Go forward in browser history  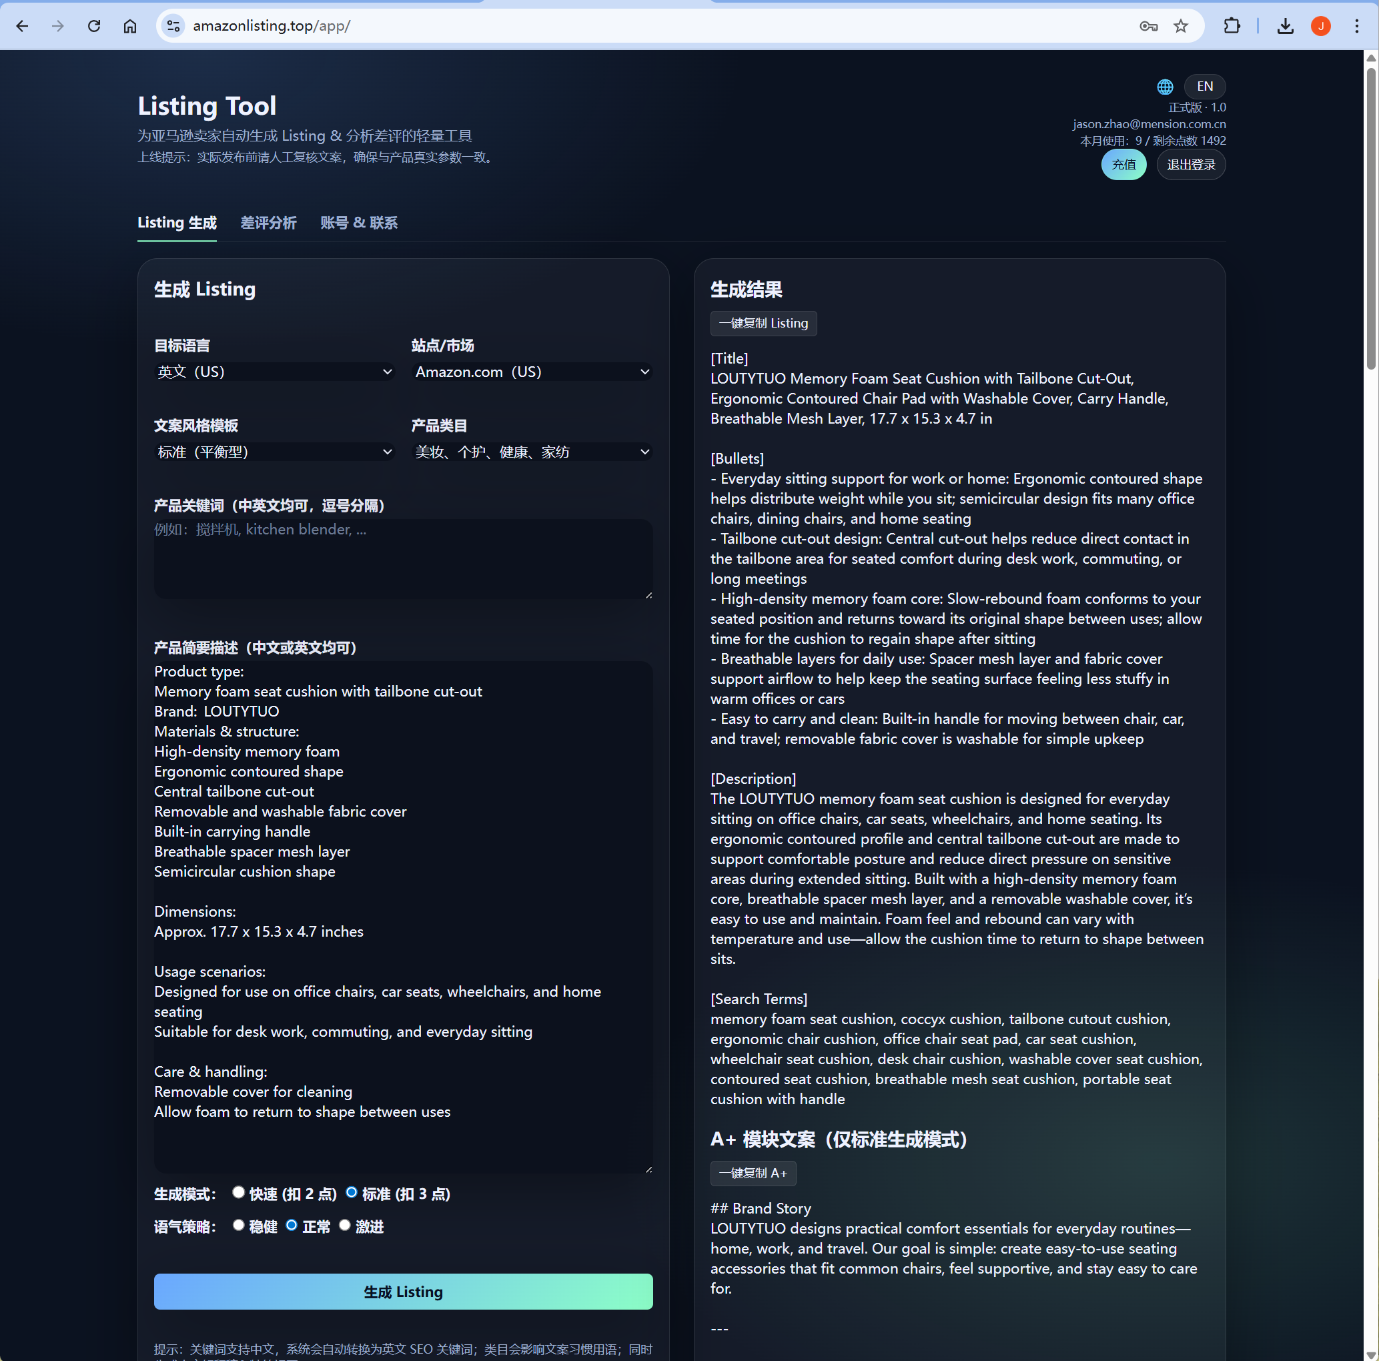click(58, 27)
